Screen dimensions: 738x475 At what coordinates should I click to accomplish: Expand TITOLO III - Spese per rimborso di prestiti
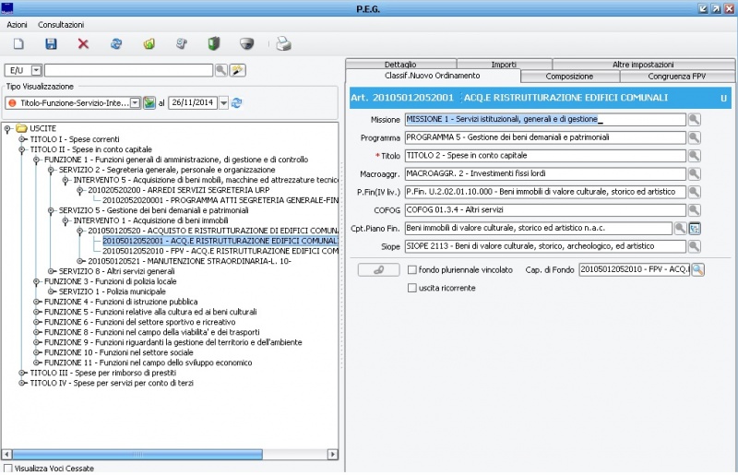[23, 373]
